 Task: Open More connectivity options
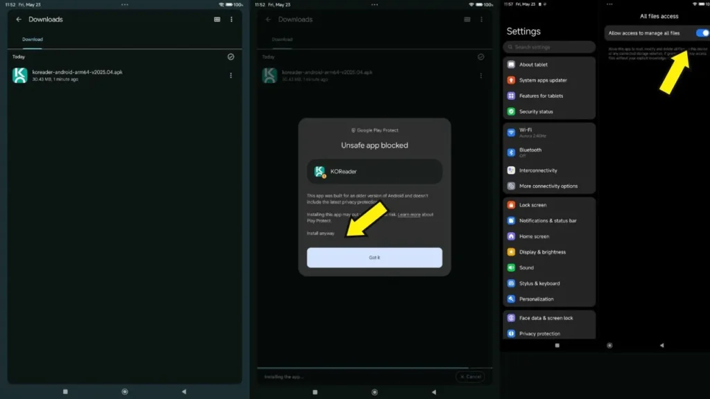point(549,186)
